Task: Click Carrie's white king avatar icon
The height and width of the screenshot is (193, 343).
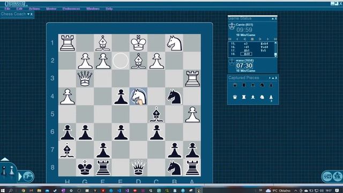Action: [x=232, y=26]
